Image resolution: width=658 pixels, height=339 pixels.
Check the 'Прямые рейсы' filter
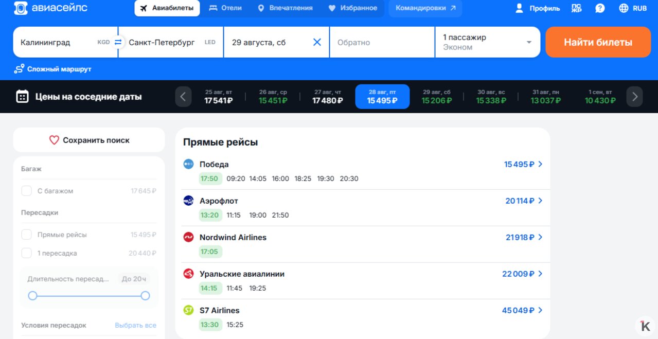(26, 235)
